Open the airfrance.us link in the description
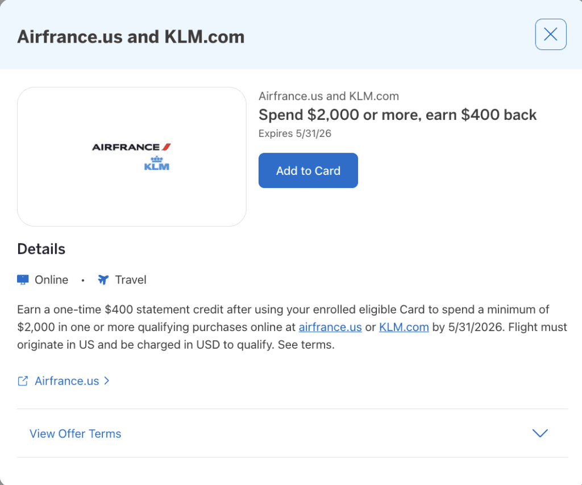This screenshot has width=582, height=485. point(330,327)
